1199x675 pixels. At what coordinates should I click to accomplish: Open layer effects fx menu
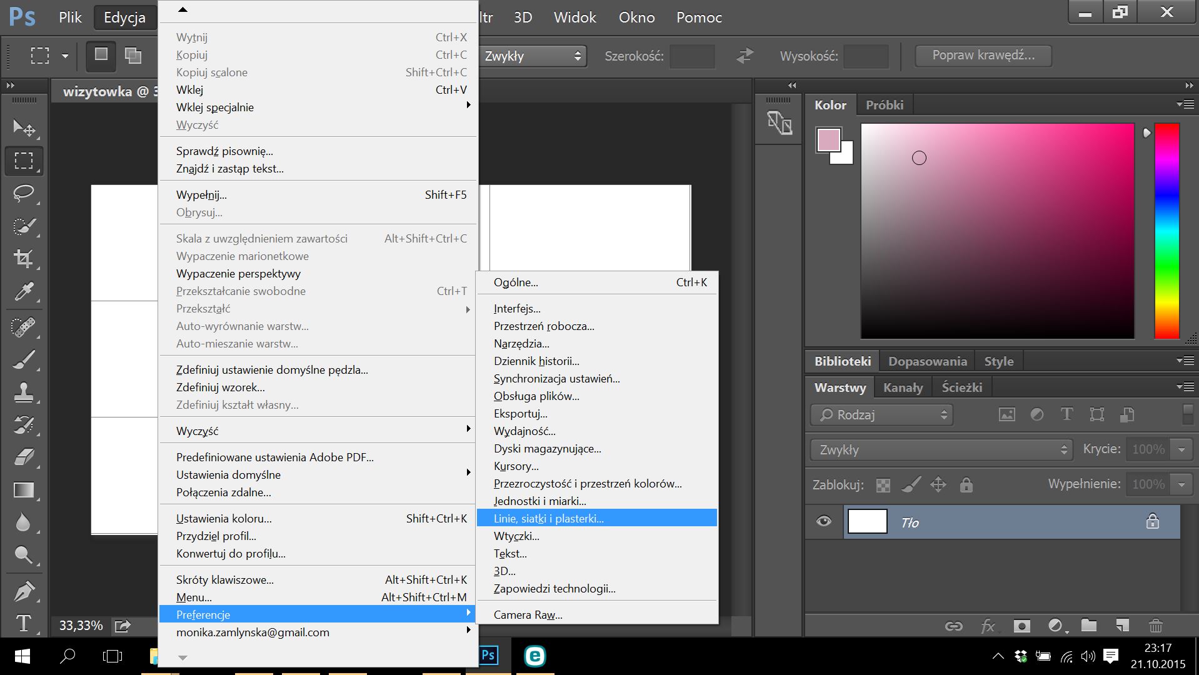pyautogui.click(x=988, y=626)
